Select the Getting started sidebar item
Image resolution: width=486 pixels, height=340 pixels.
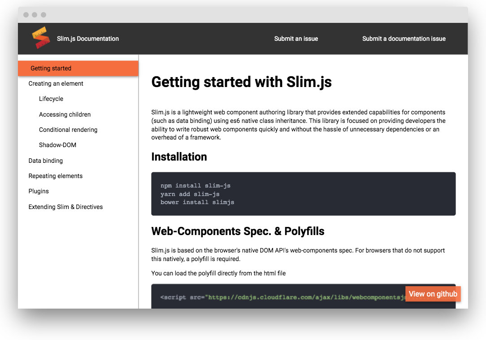(x=78, y=68)
